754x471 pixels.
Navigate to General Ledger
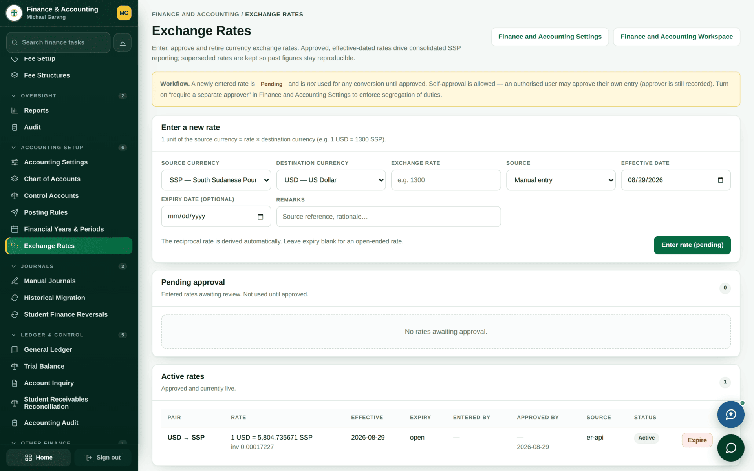pos(69,350)
